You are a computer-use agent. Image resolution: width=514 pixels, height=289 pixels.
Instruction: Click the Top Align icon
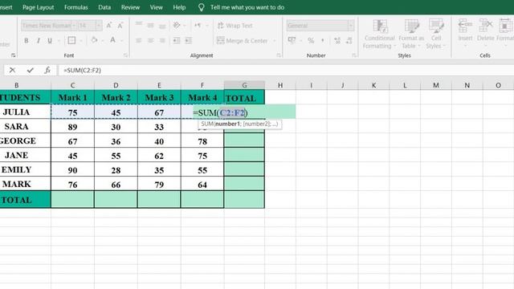[x=139, y=25]
